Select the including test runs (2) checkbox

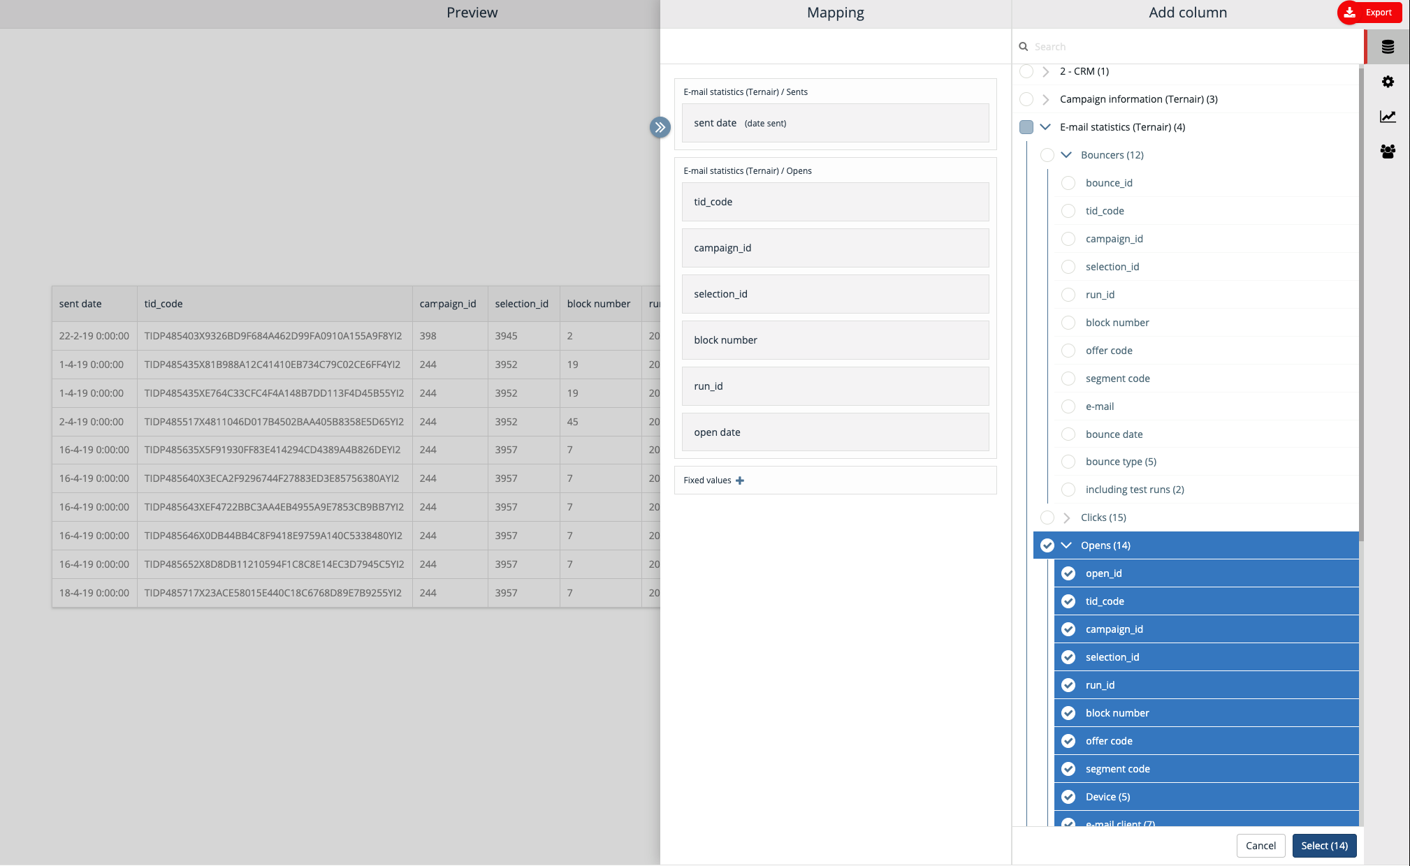coord(1068,490)
